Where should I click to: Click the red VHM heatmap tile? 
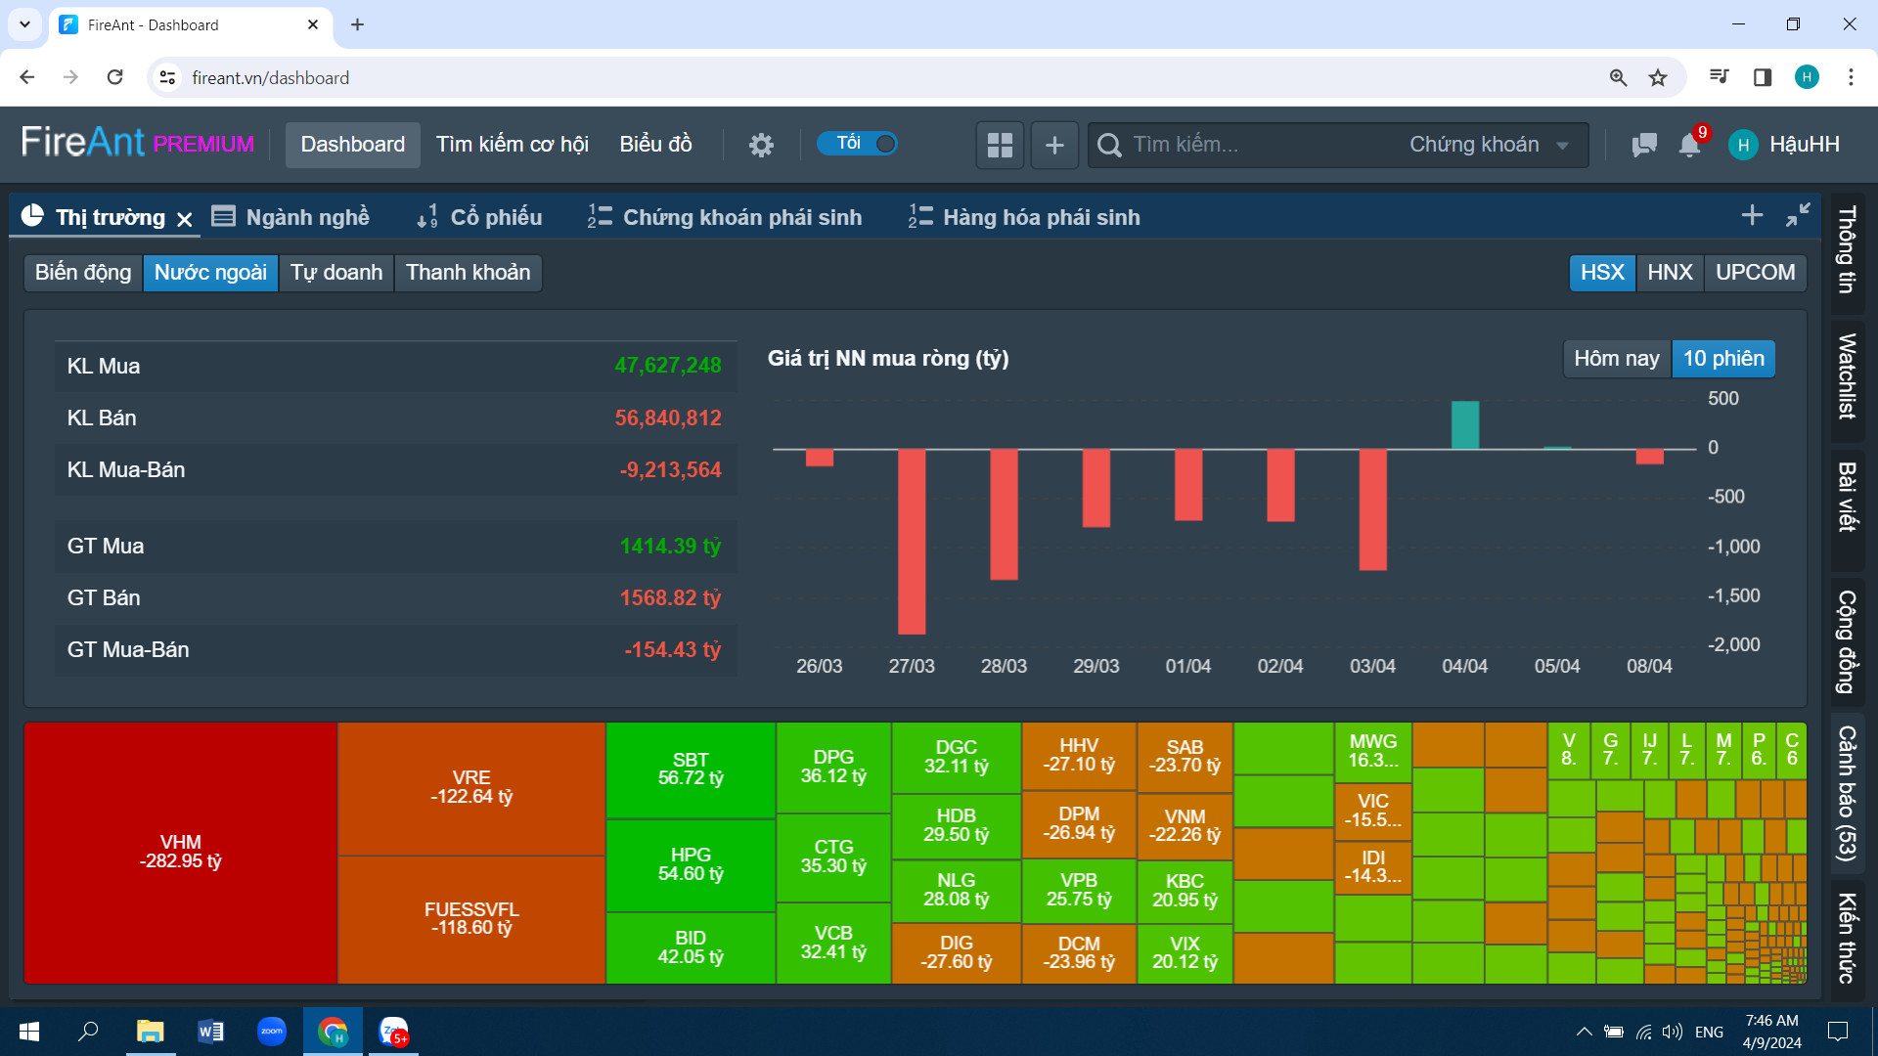[181, 852]
